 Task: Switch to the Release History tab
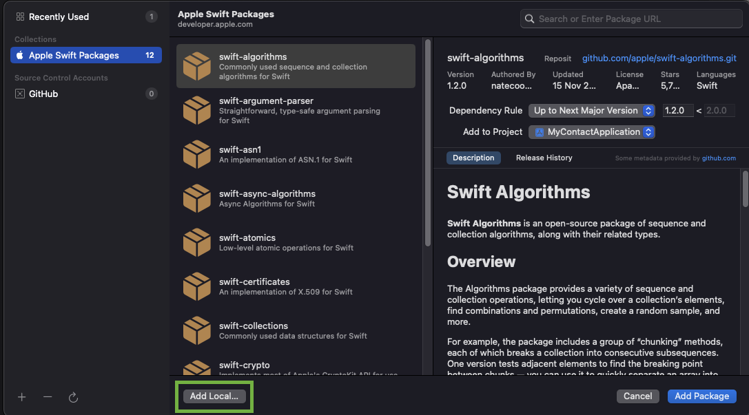[x=544, y=158]
